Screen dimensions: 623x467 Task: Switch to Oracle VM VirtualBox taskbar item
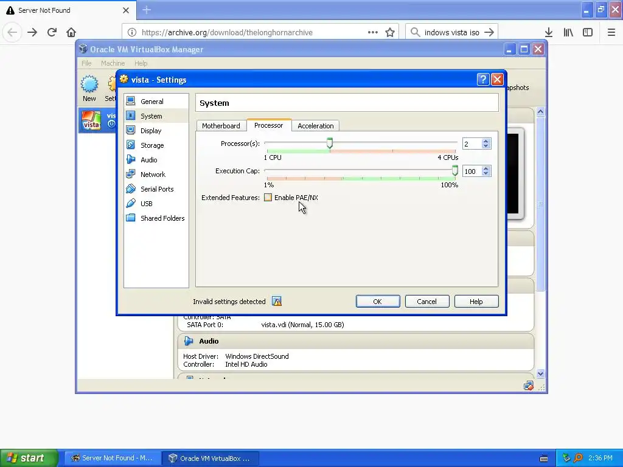[211, 458]
